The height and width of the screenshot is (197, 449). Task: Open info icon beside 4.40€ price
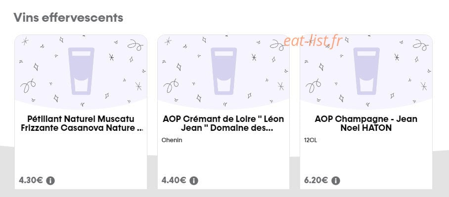click(194, 181)
